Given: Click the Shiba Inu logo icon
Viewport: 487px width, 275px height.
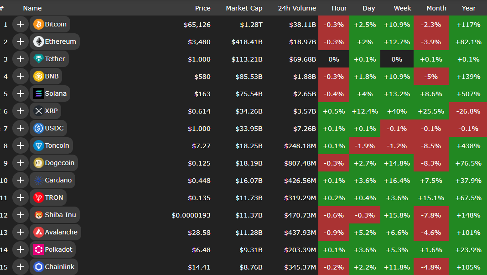Looking at the screenshot, I should (38, 215).
